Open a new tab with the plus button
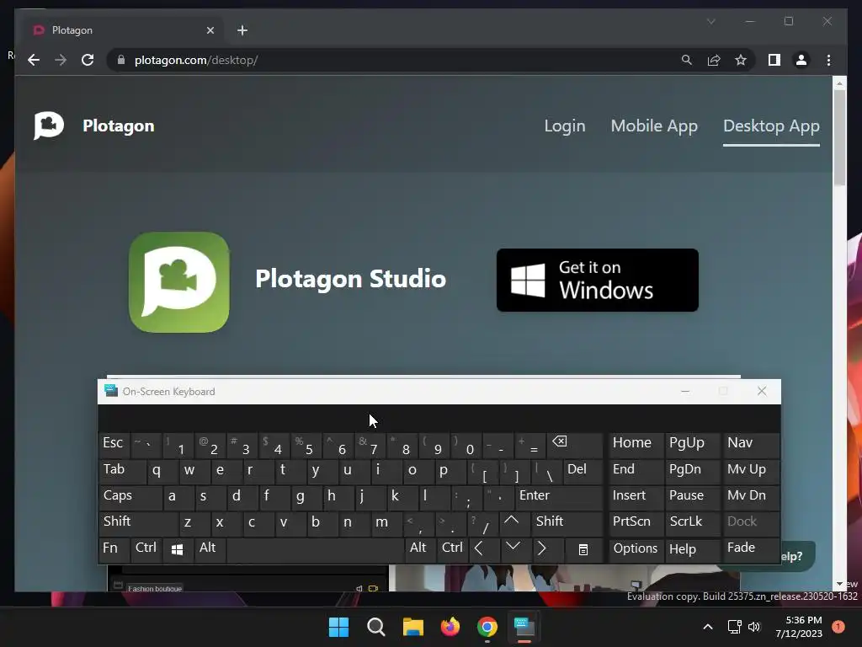Screen dimensions: 862x647 [242, 30]
